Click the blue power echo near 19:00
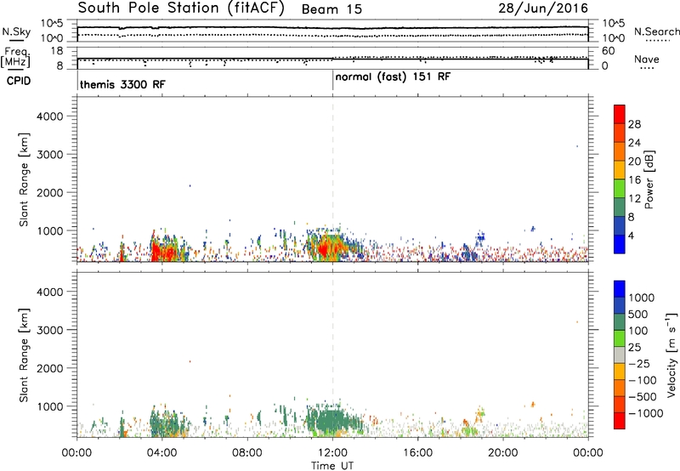Viewport: 680px width, 471px height. coord(480,237)
